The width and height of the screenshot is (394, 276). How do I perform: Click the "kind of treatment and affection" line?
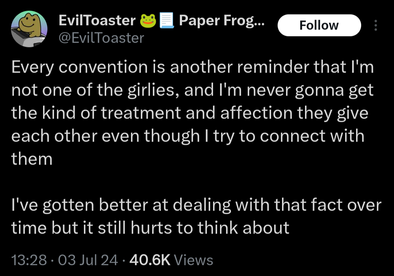[x=190, y=114]
